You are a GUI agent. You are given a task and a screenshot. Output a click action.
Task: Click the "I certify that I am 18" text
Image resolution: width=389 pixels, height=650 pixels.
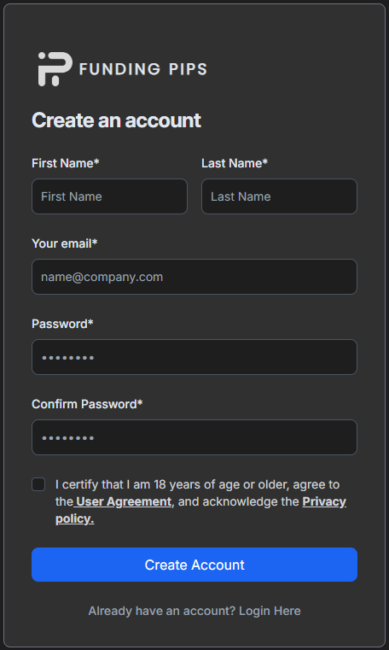109,484
